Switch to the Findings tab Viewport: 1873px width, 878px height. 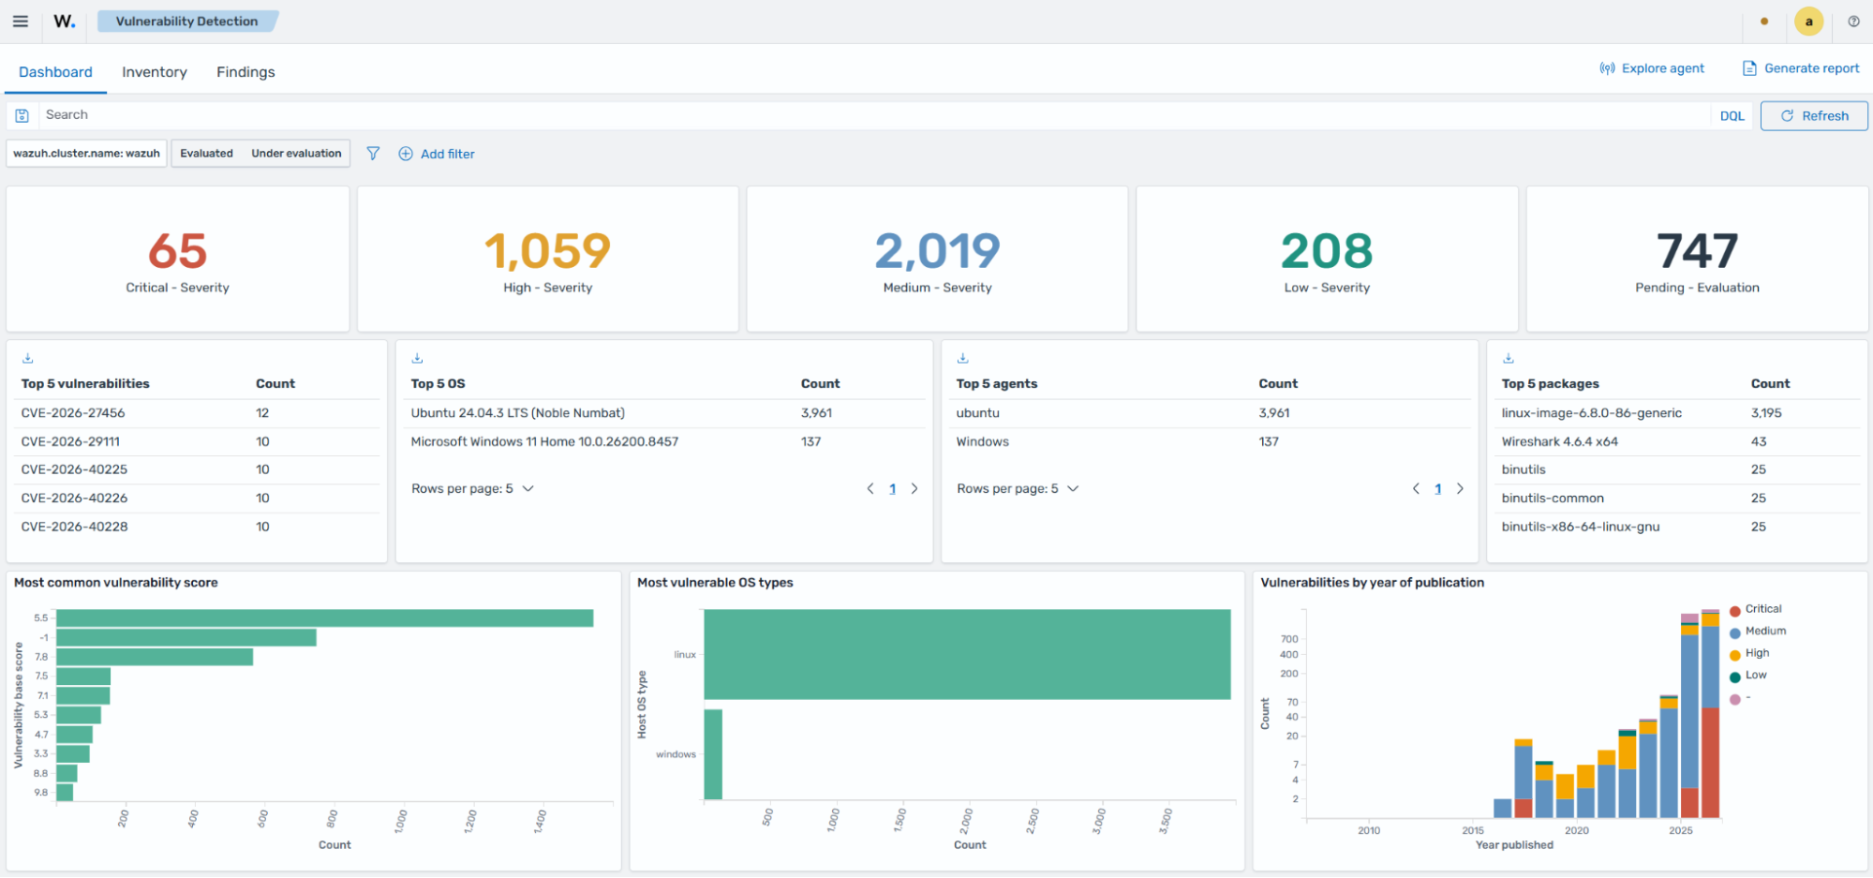[245, 72]
